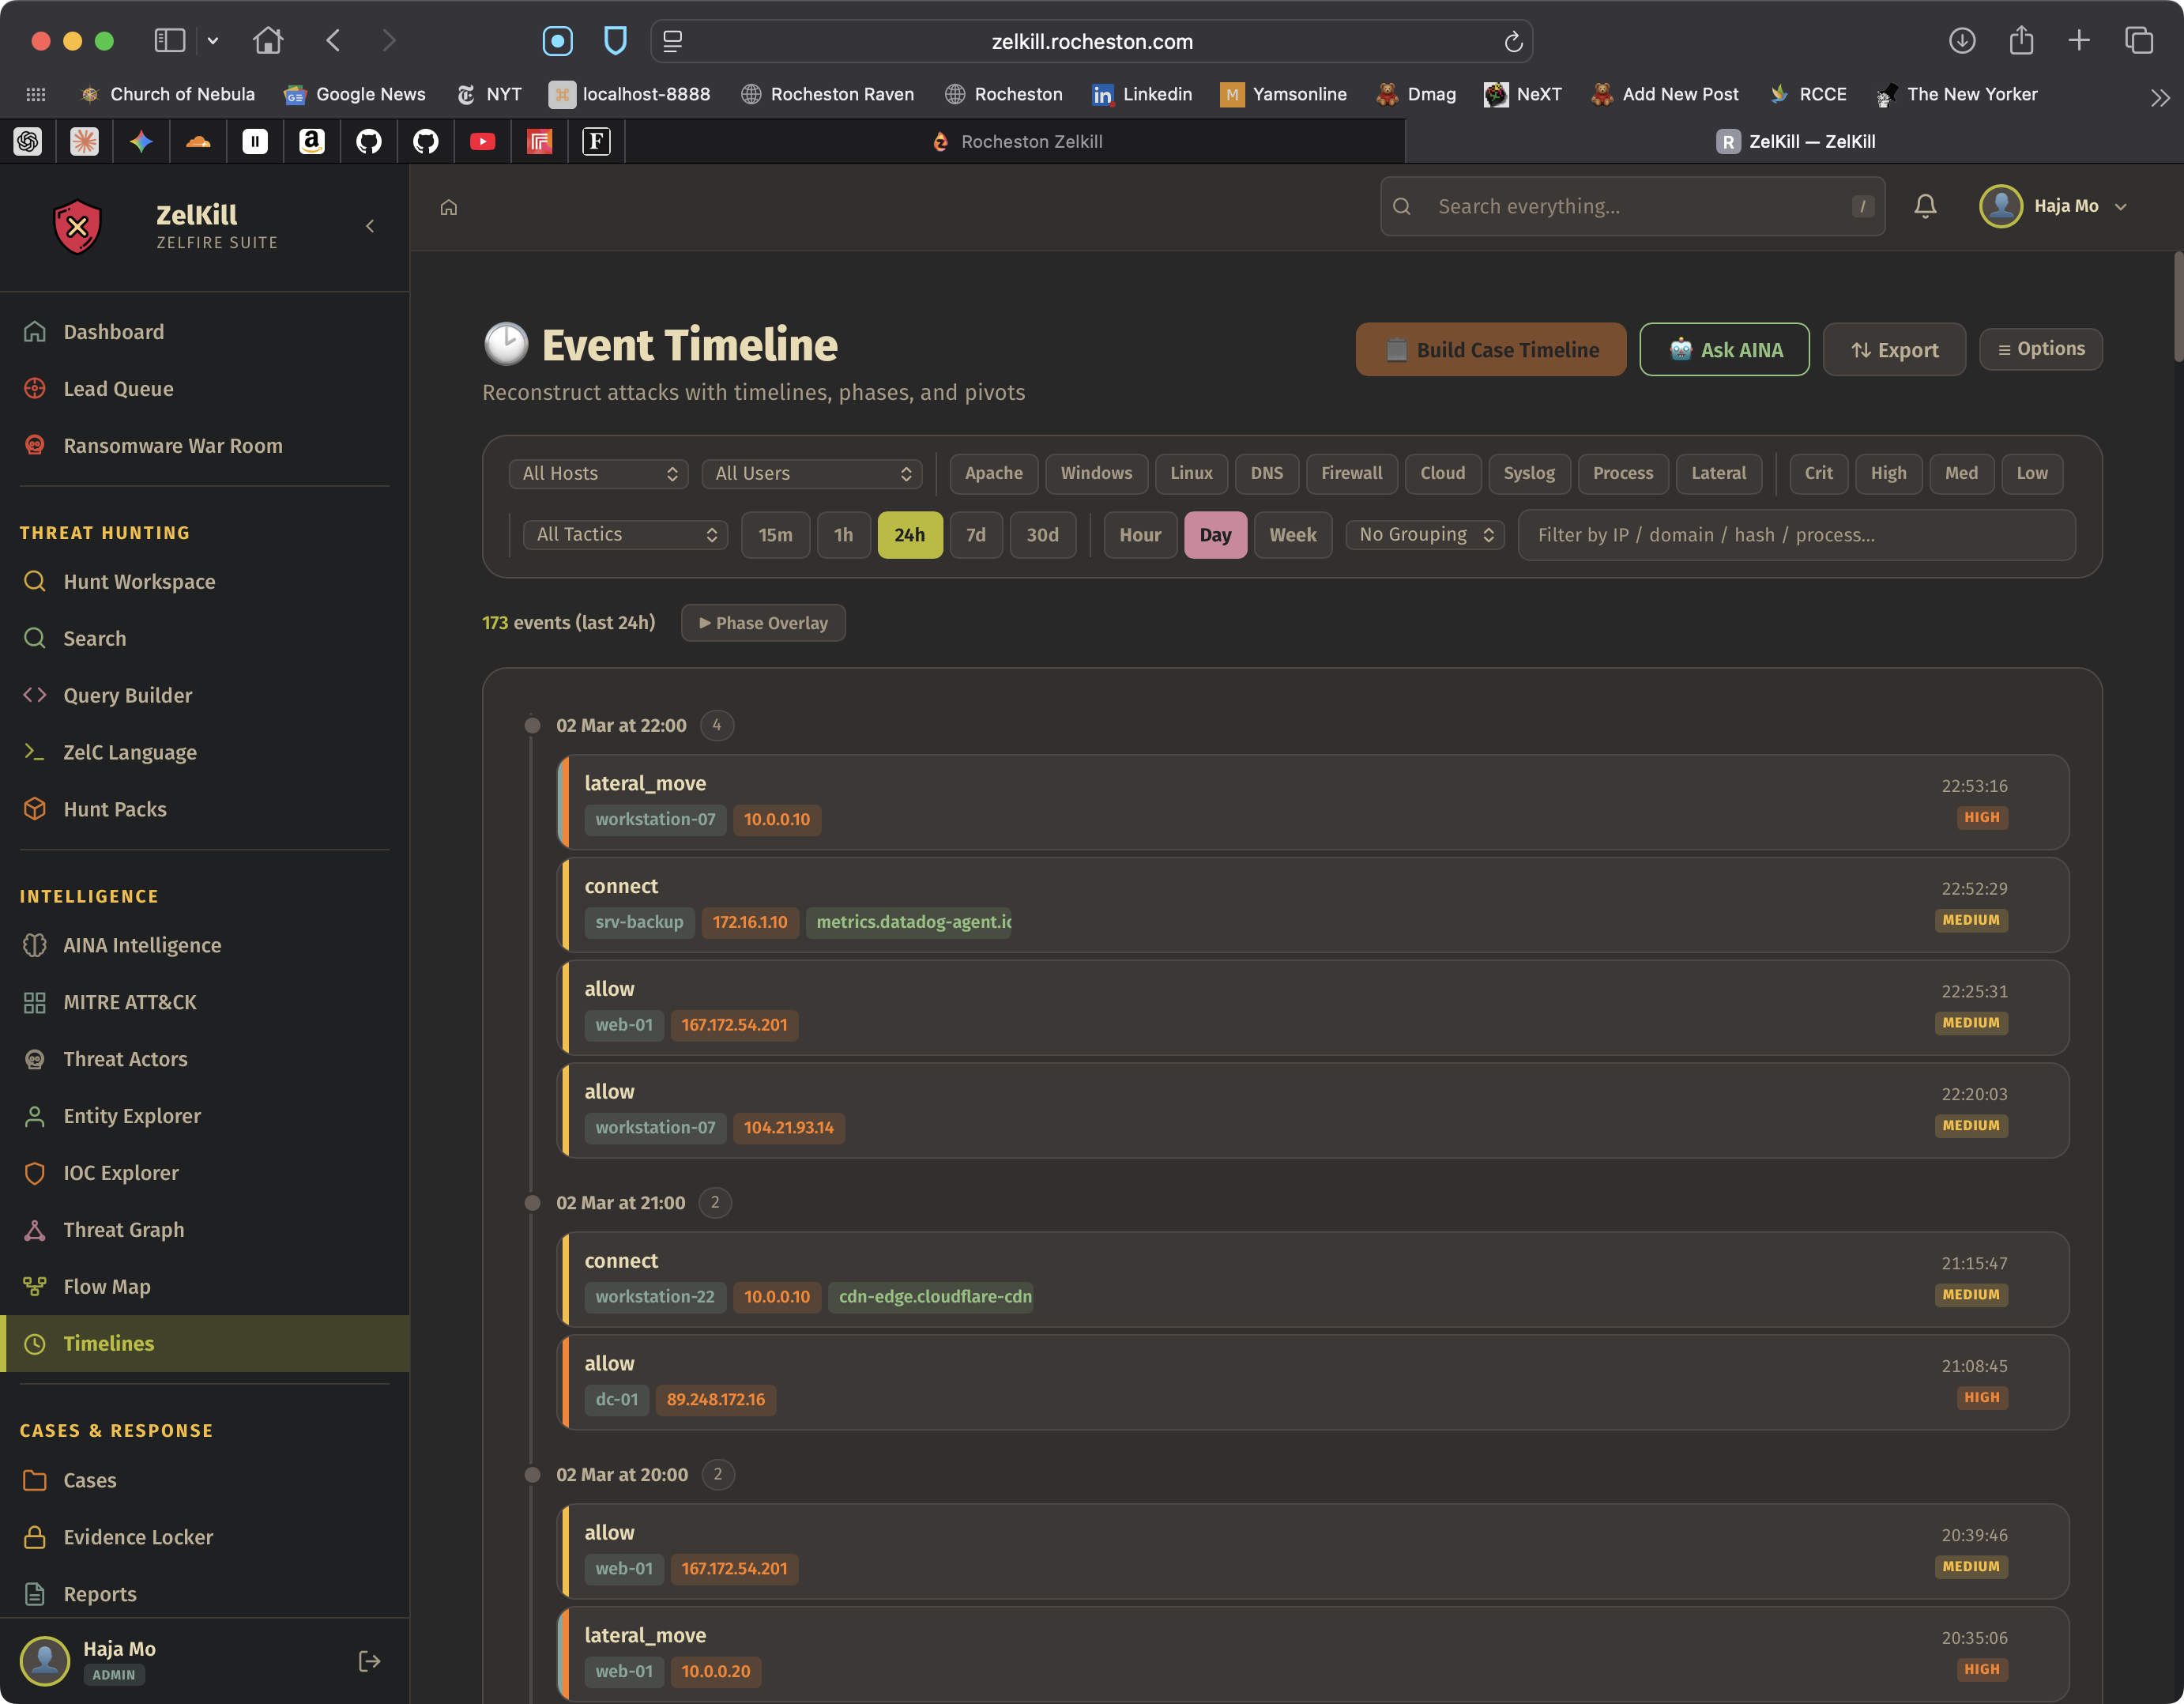
Task: Toggle the Firewall source filter chip
Action: [1350, 473]
